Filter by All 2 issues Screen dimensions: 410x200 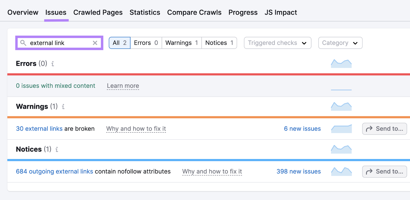pos(120,43)
